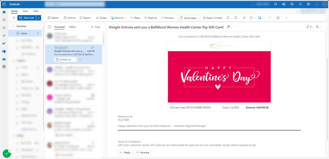Open notifications bell
The image size is (329, 159).
[300, 4]
